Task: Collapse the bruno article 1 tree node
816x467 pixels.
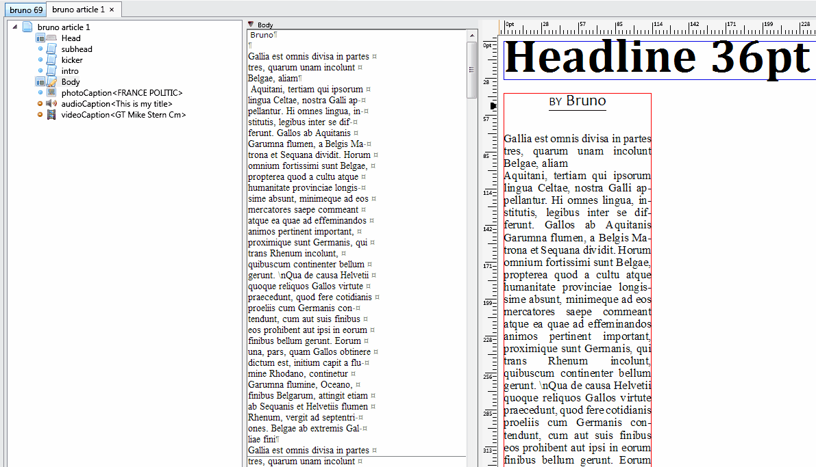Action: click(x=14, y=27)
